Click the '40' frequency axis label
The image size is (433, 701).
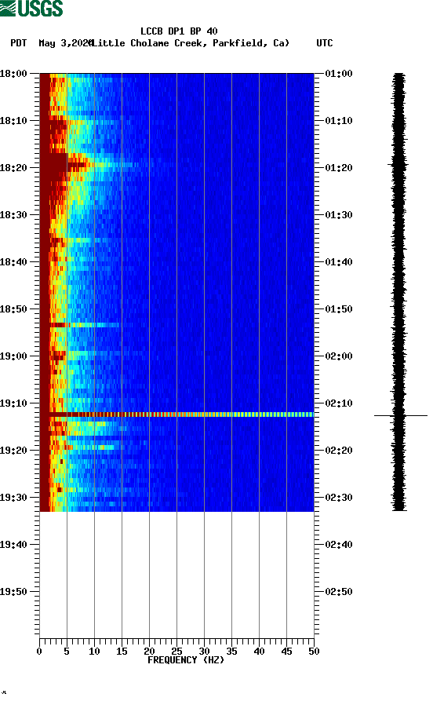click(259, 652)
